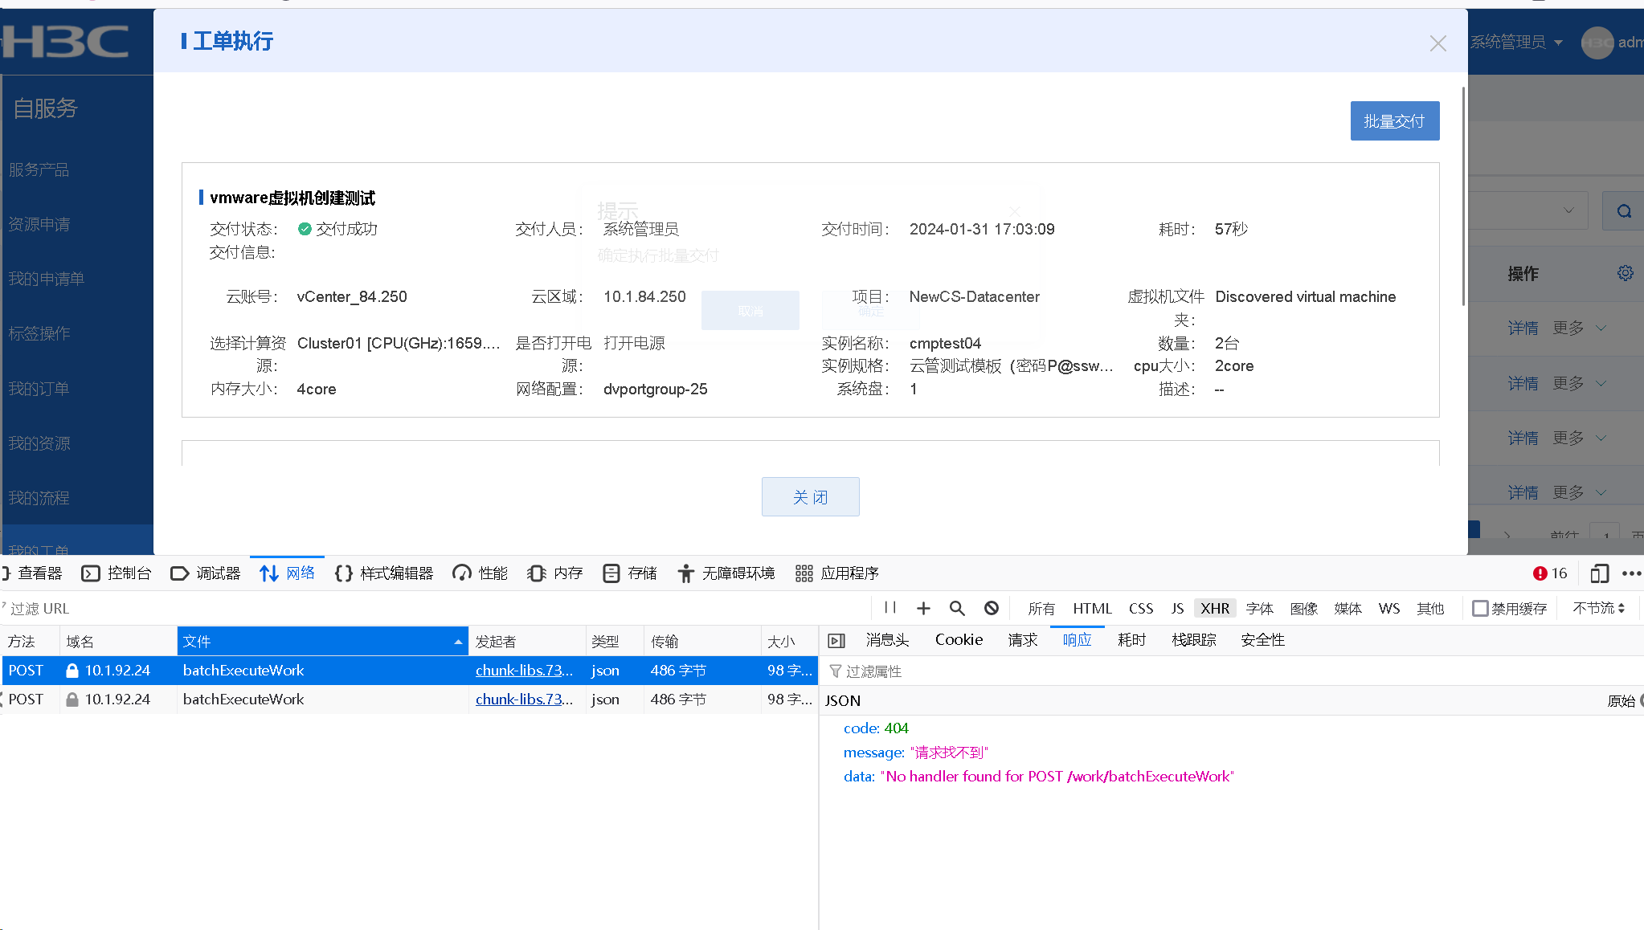Filter requests by 所有

tap(1041, 609)
